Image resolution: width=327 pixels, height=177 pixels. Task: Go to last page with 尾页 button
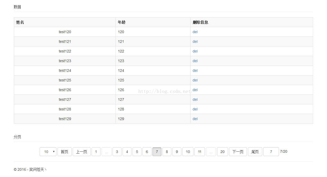[255, 152]
